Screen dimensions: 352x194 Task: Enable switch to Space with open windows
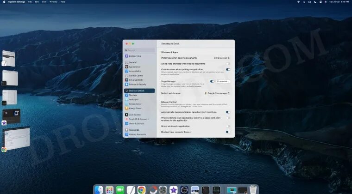point(228,118)
